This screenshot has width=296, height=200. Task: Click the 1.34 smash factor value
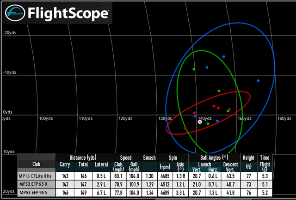tap(149, 193)
